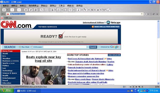Click the scrollbar down arrow
The height and width of the screenshot is (93, 160).
158,83
